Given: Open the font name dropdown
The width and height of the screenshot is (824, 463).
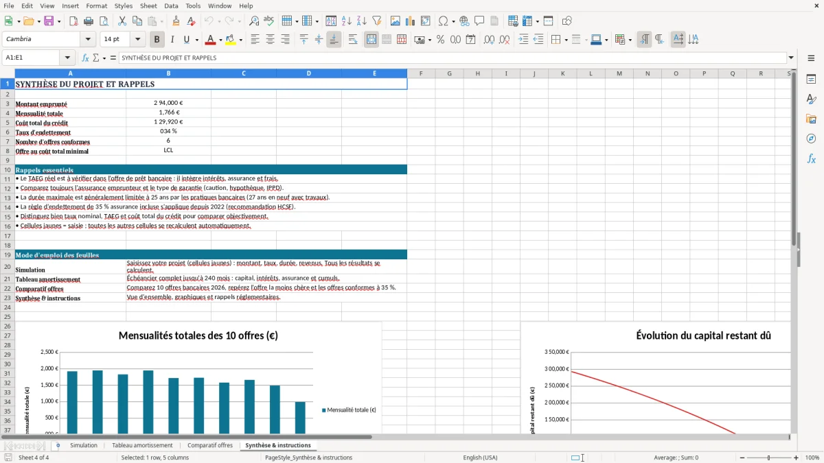Looking at the screenshot, I should [x=88, y=40].
